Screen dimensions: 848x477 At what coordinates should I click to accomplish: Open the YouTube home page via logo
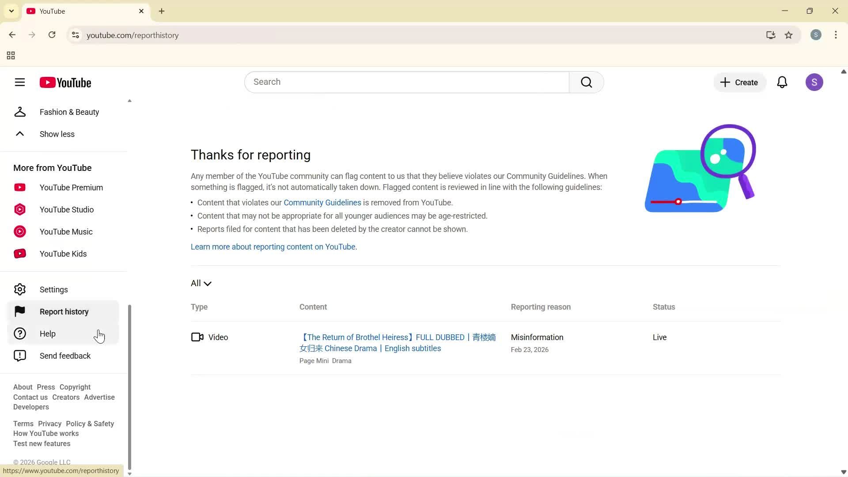point(65,82)
